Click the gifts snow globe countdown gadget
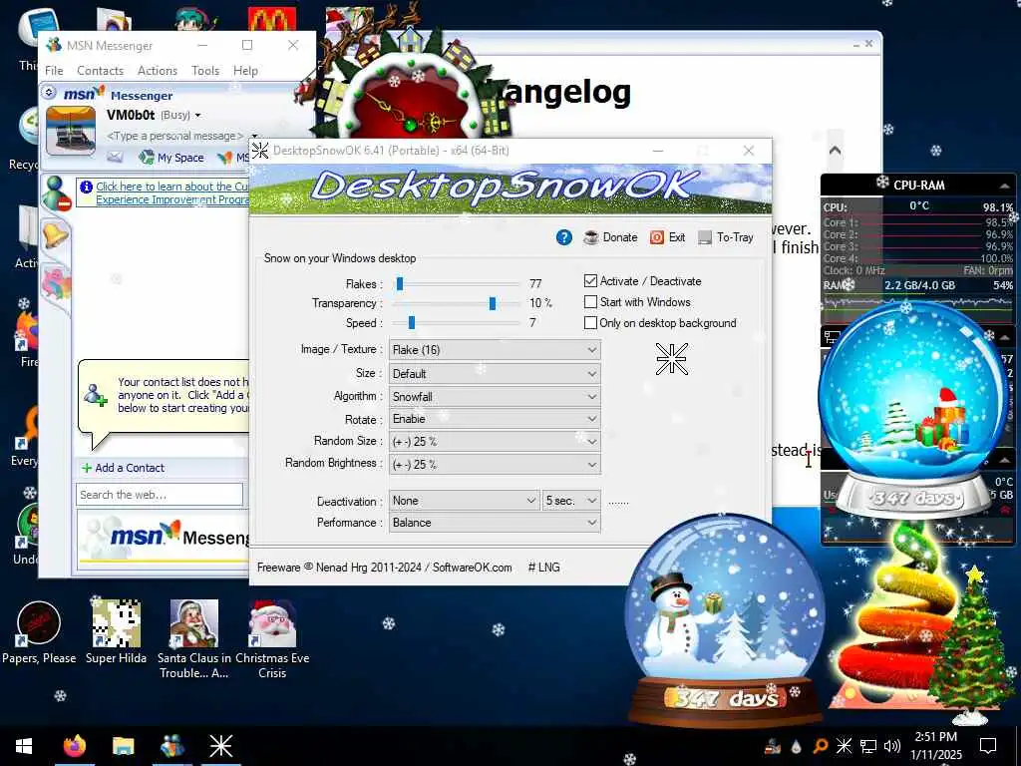The width and height of the screenshot is (1021, 766). tap(911, 412)
